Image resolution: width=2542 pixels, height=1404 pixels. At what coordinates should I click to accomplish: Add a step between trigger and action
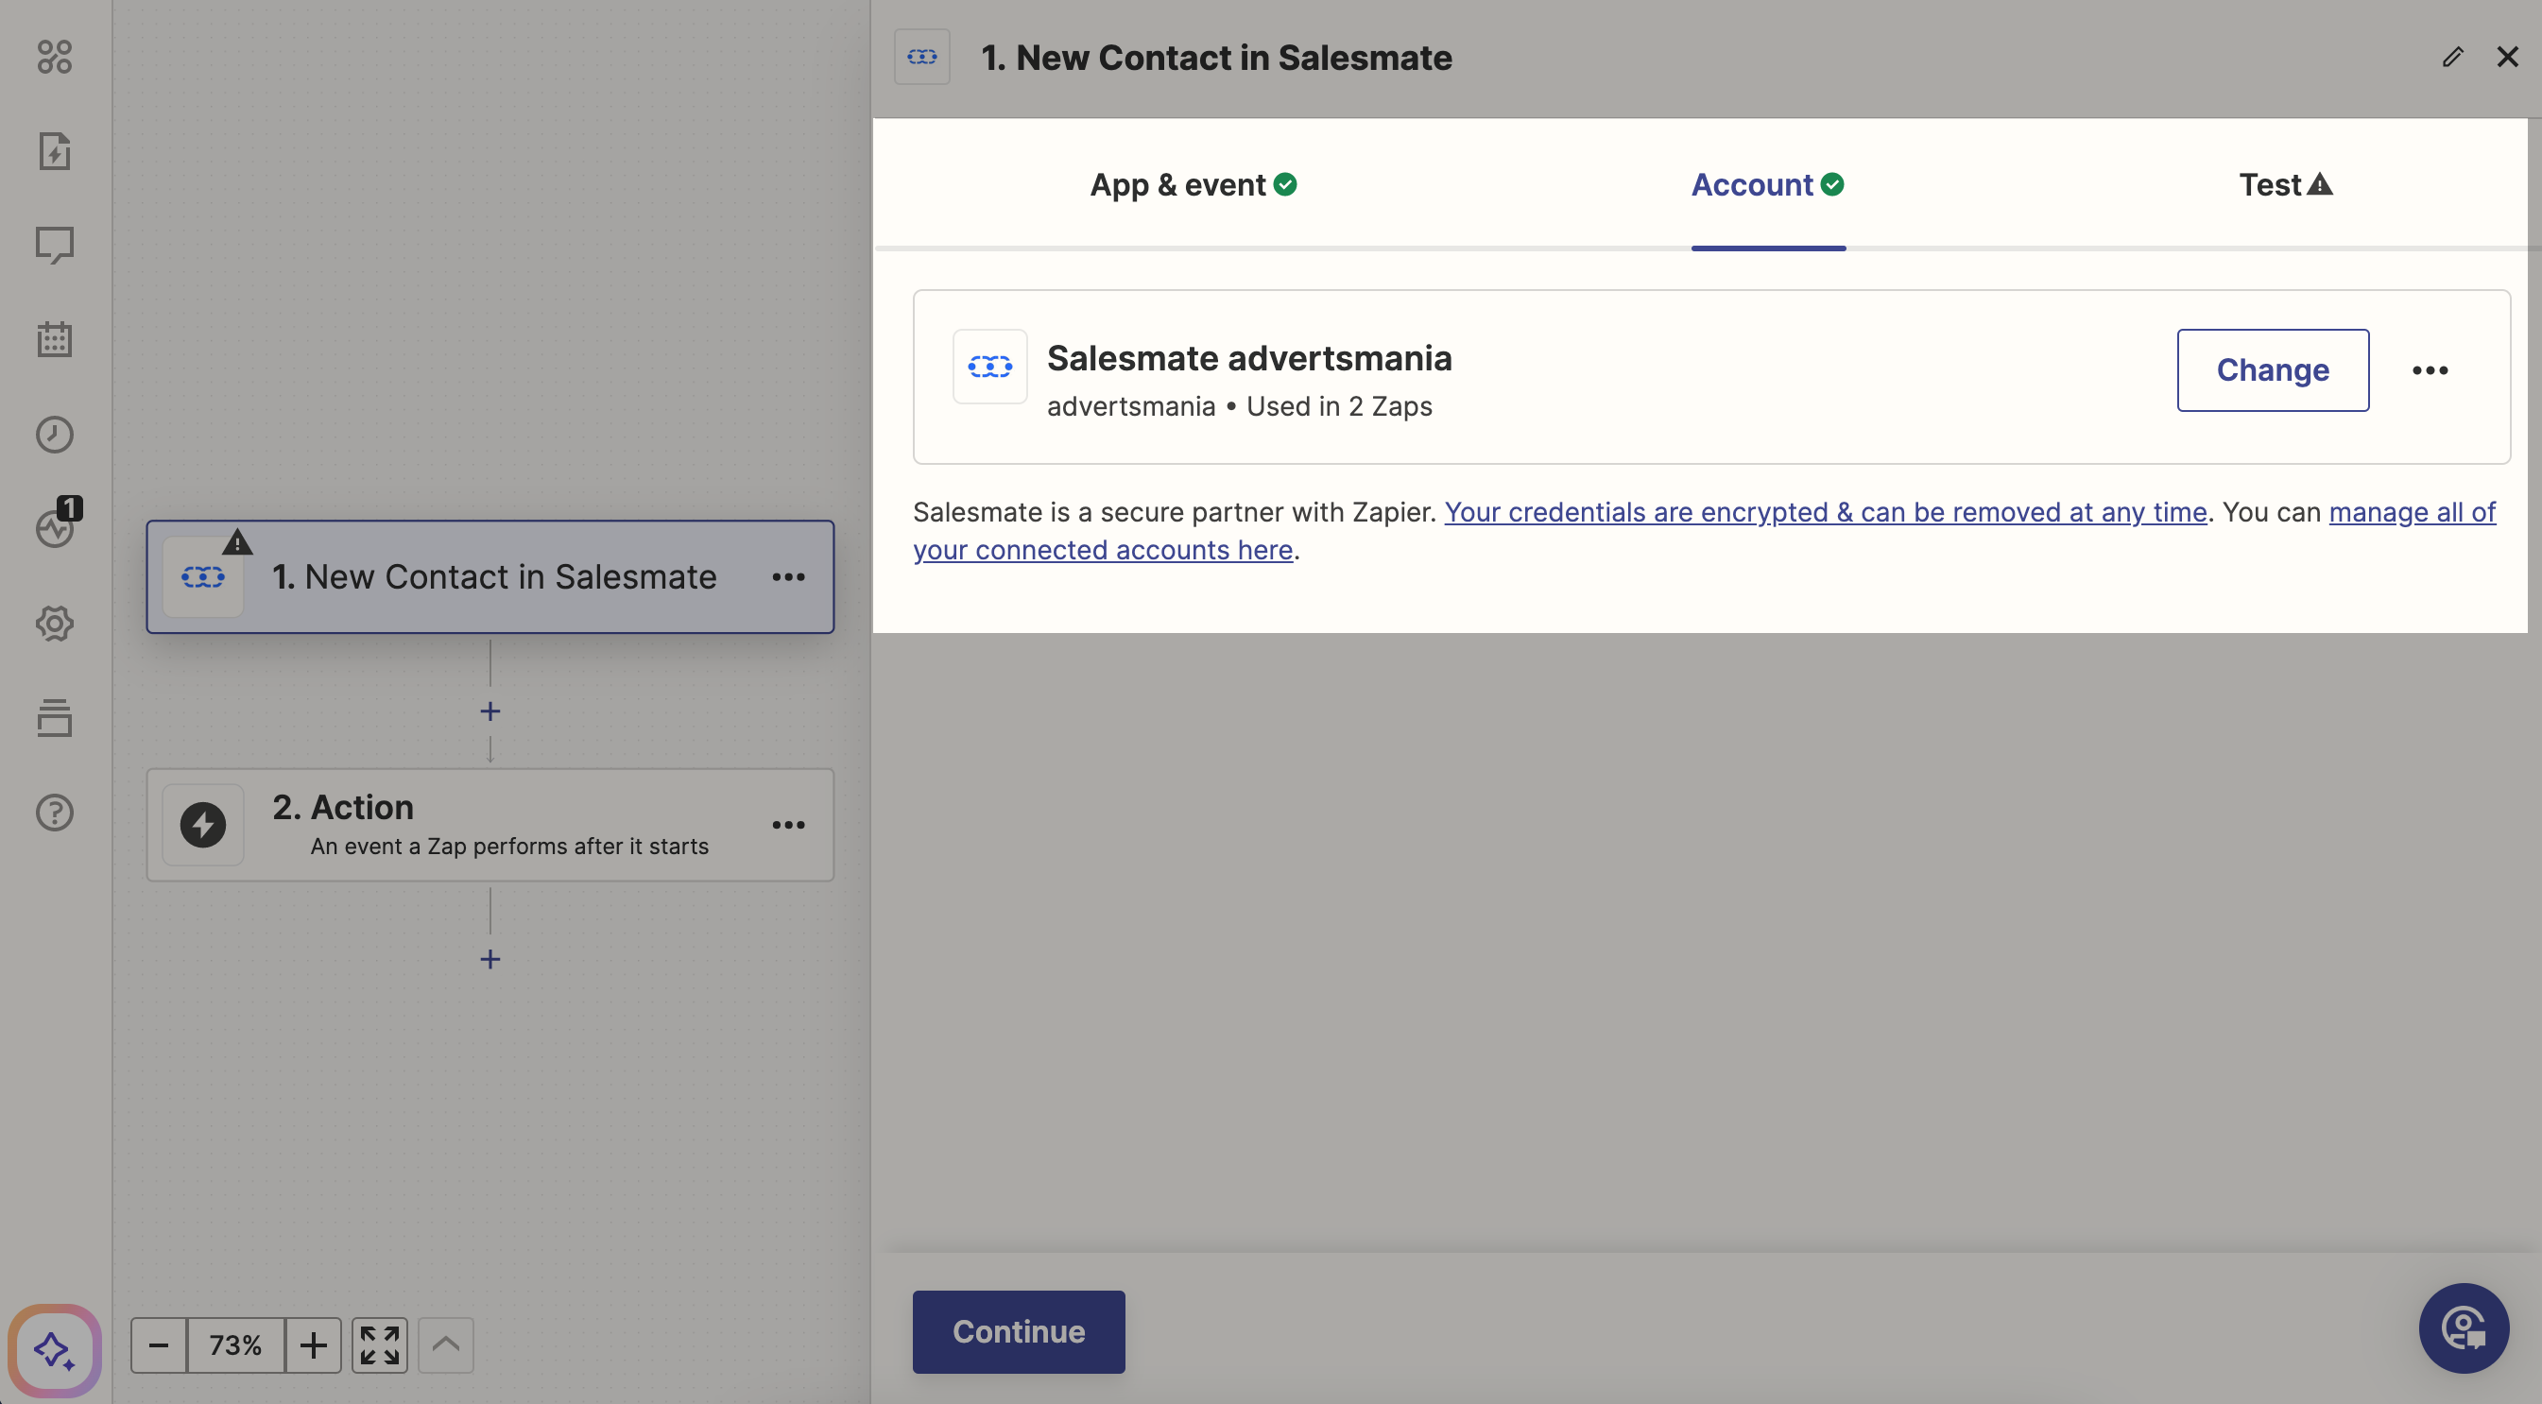(490, 711)
